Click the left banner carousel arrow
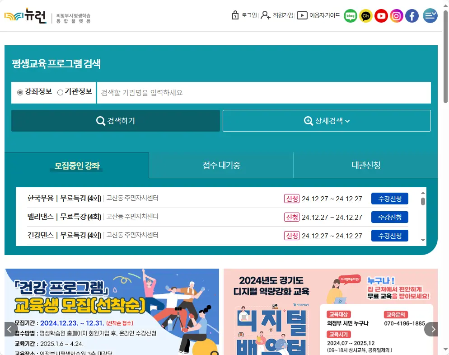The image size is (449, 355). click(10, 329)
